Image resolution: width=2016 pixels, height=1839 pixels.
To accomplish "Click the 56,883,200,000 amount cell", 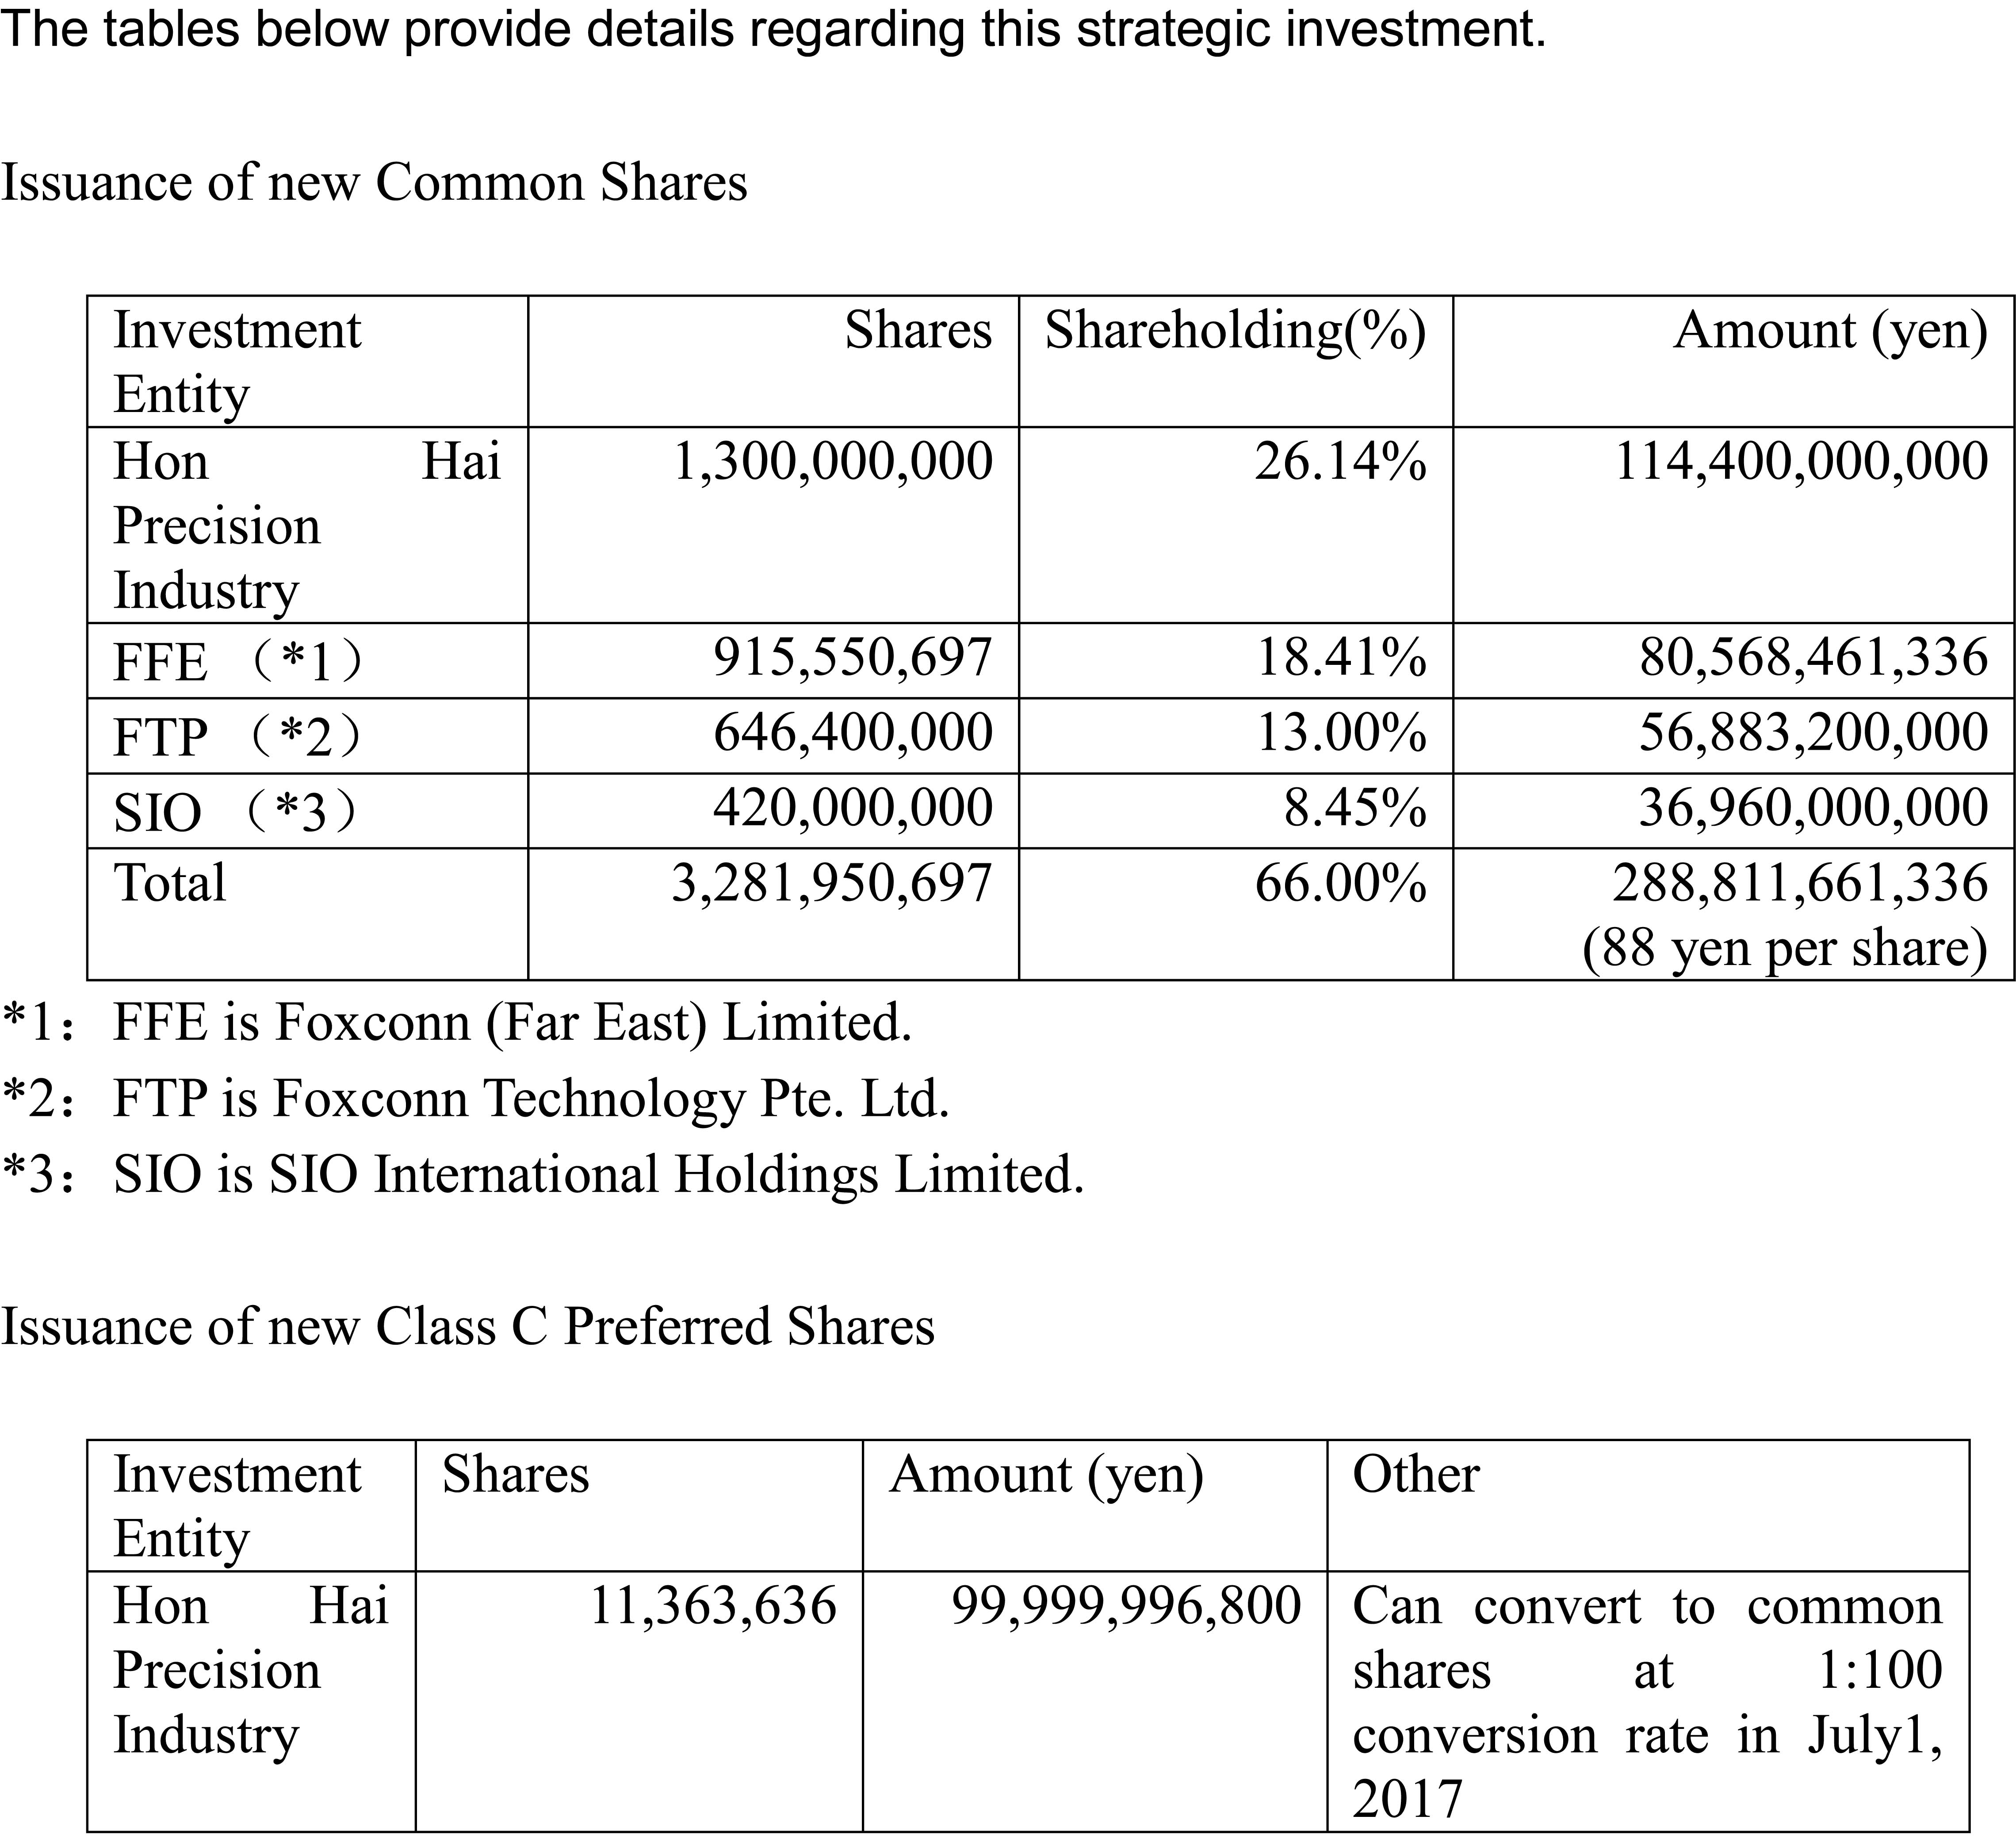I will pyautogui.click(x=1813, y=733).
